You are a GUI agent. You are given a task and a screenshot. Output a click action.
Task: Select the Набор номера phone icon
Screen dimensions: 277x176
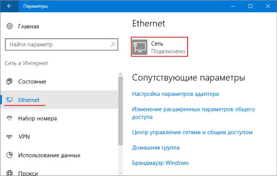[9, 118]
